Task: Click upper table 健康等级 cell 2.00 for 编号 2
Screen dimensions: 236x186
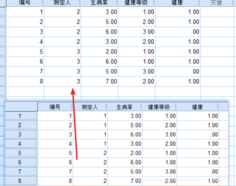Action: [137, 22]
